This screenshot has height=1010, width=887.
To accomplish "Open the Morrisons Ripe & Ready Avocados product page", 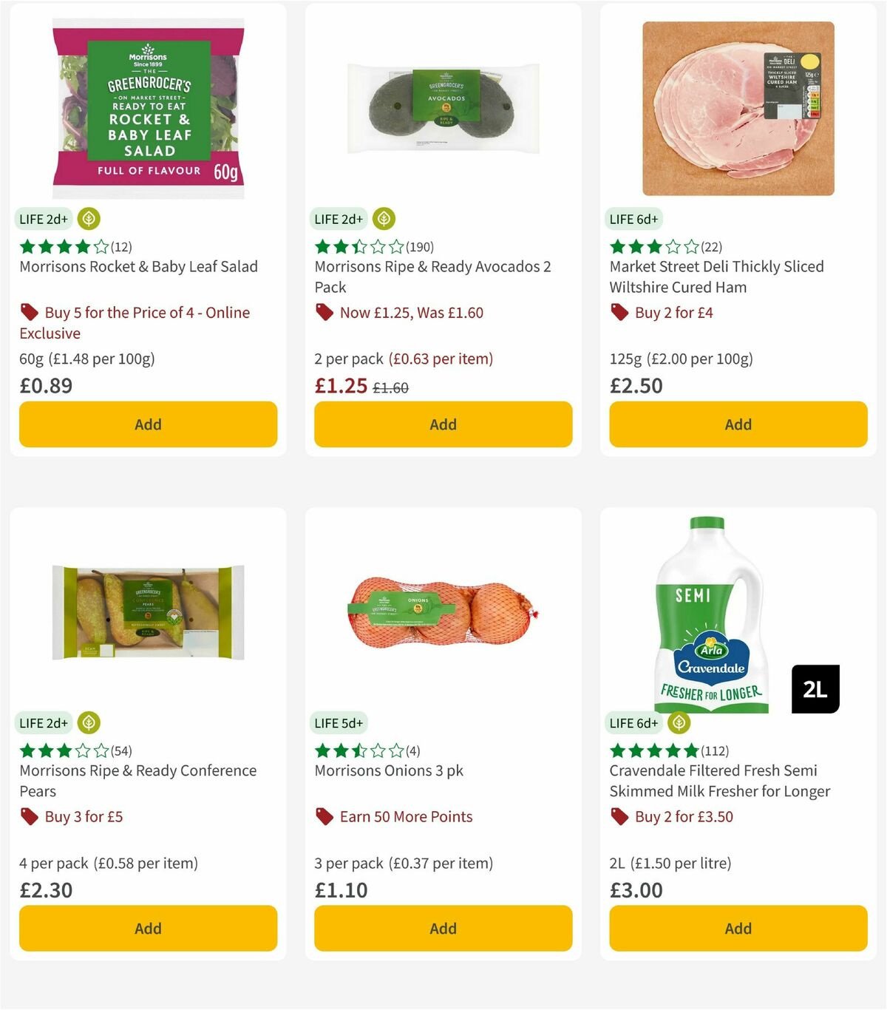I will tap(434, 277).
